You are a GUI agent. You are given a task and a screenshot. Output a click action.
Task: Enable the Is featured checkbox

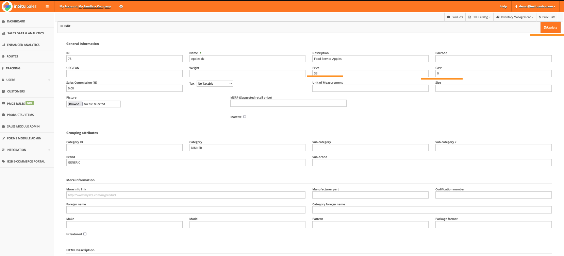(85, 234)
